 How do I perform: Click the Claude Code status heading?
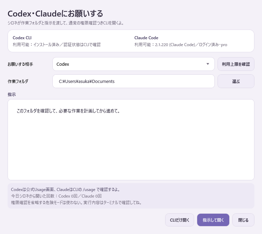tap(146, 38)
